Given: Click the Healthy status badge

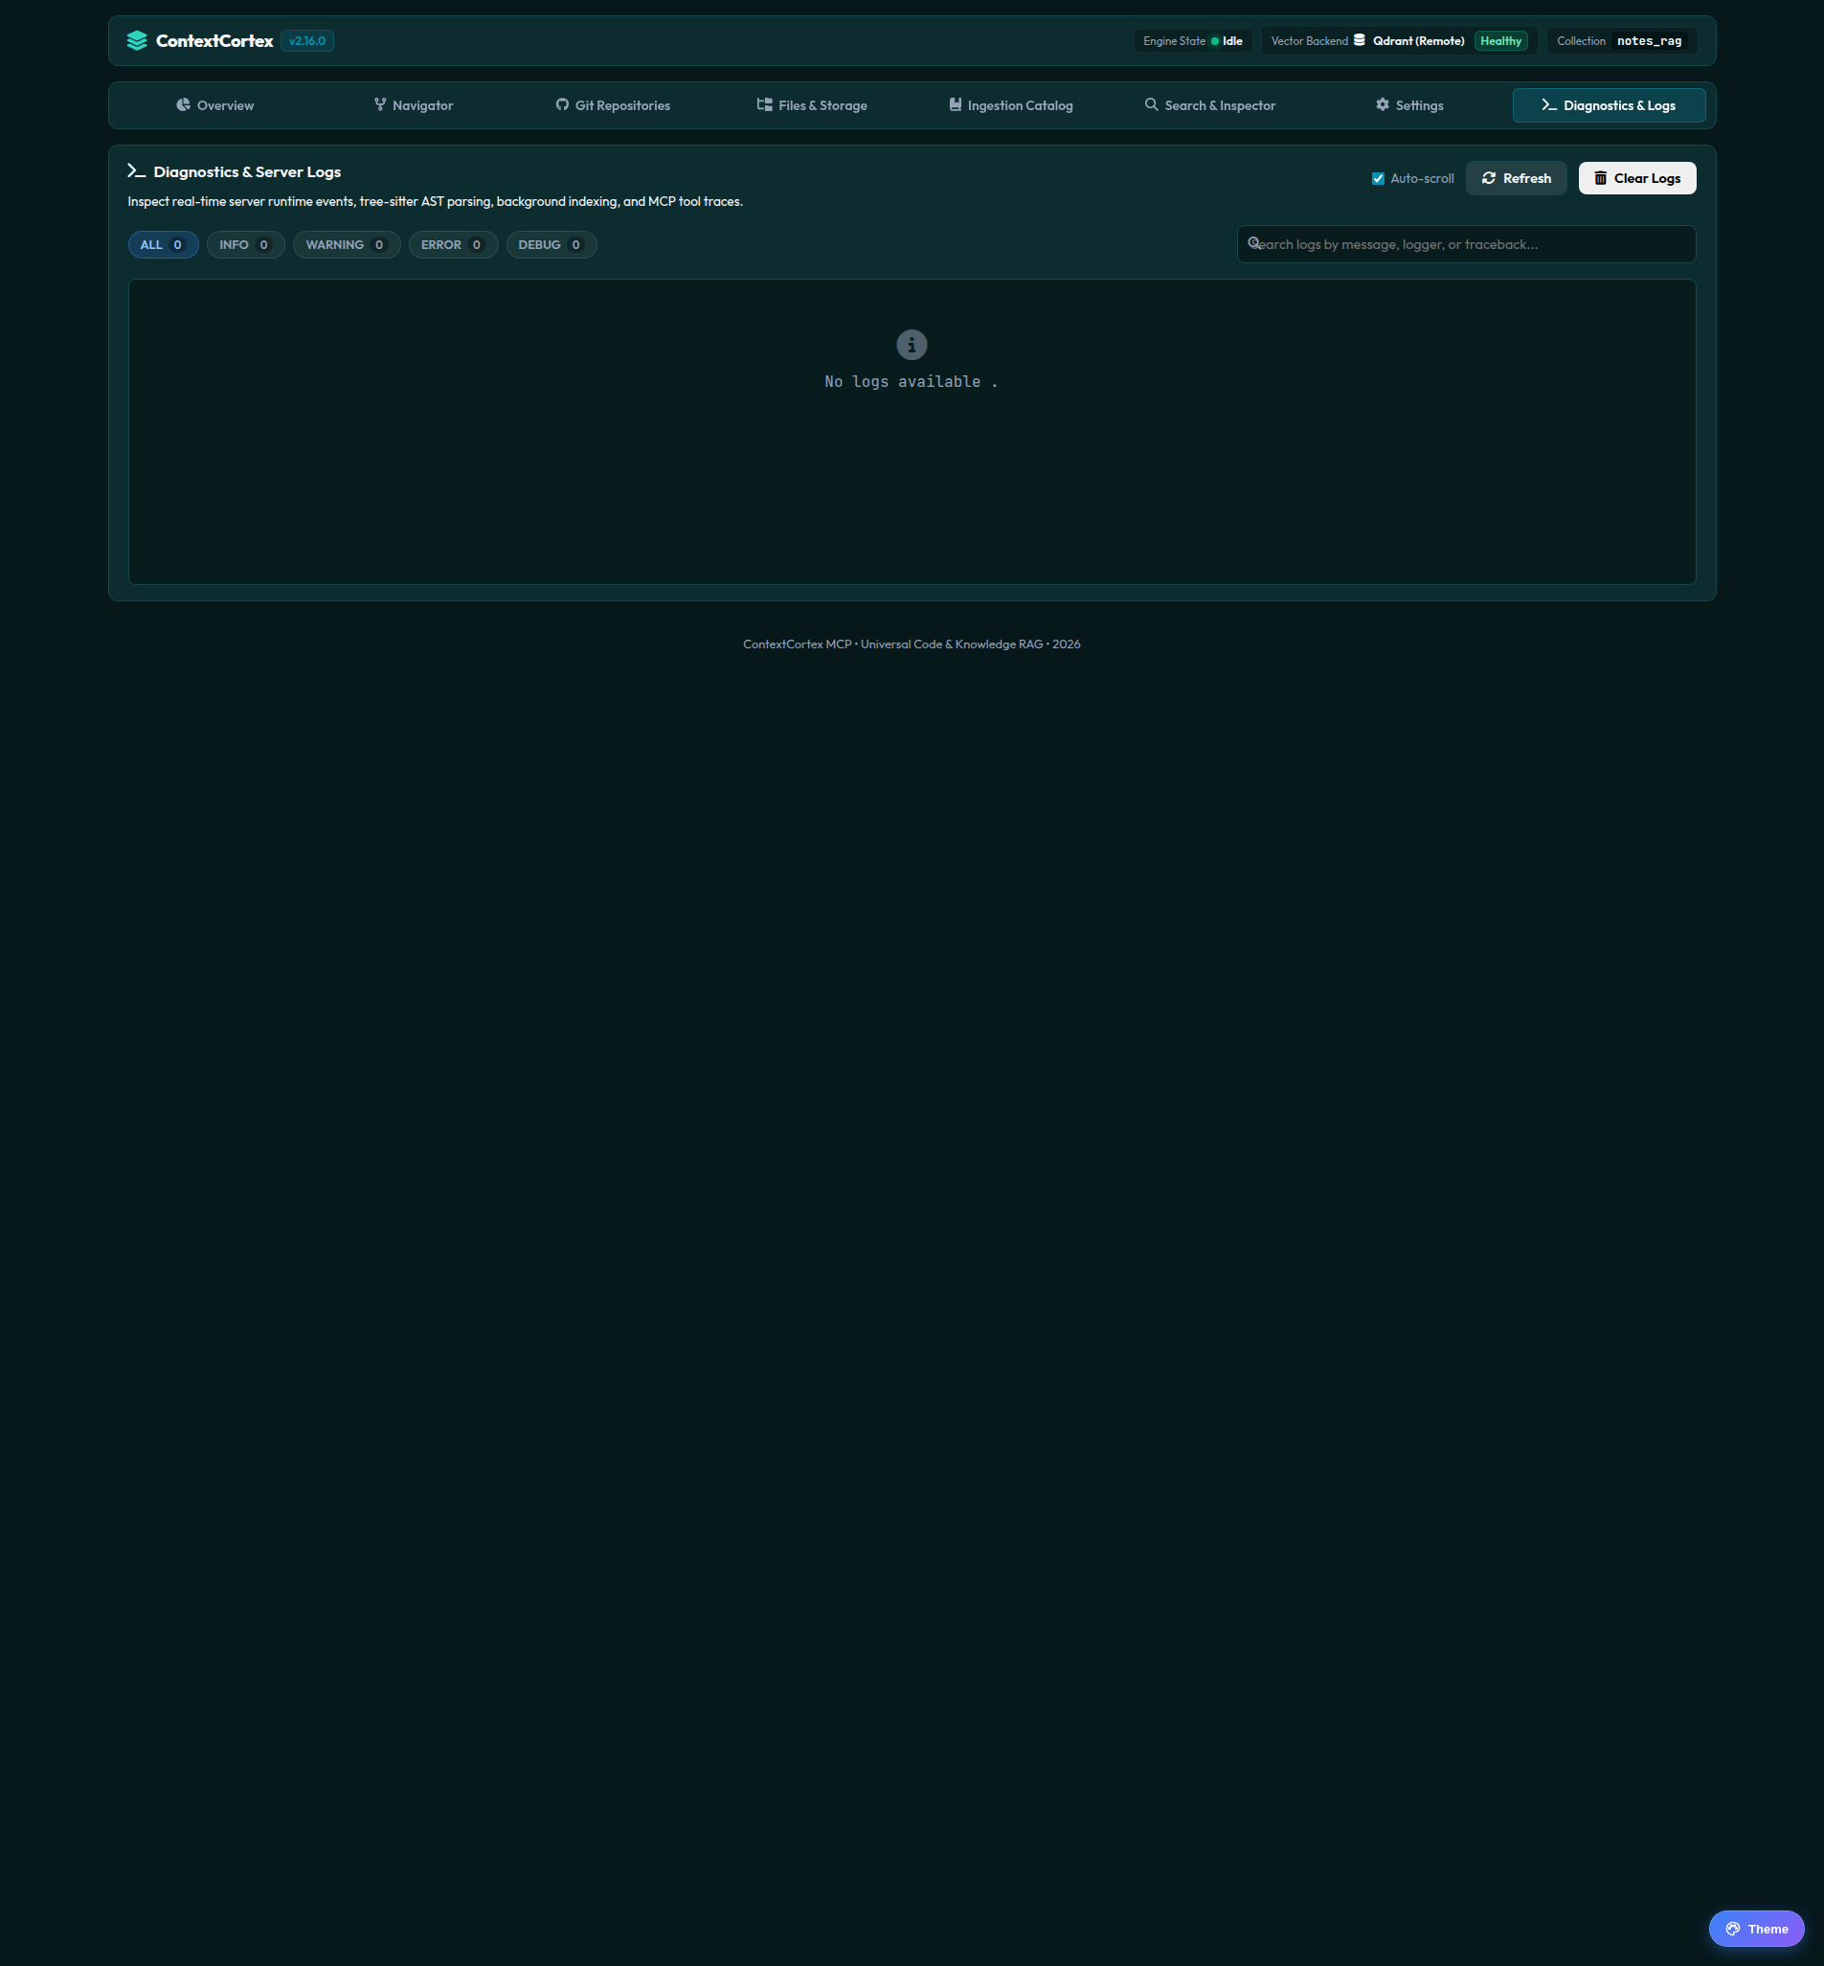Looking at the screenshot, I should 1500,40.
